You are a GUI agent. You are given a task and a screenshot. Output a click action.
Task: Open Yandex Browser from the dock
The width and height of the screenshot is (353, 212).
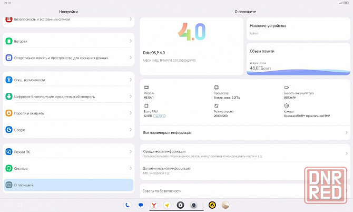tap(153, 205)
